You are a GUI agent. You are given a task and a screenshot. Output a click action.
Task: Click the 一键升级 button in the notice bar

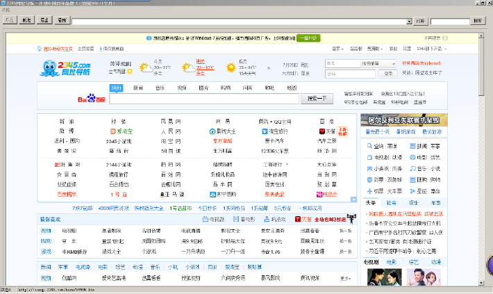tap(308, 39)
